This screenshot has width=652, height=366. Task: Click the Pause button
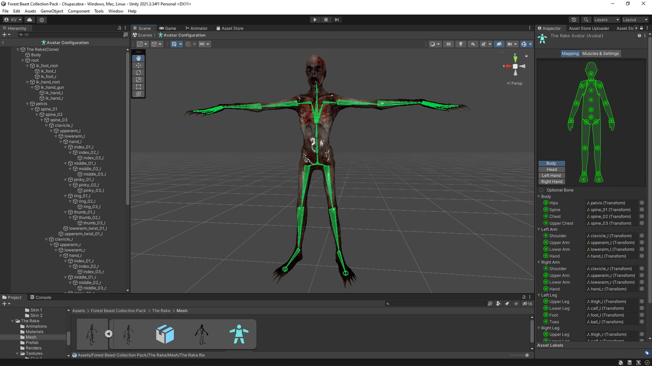(326, 20)
